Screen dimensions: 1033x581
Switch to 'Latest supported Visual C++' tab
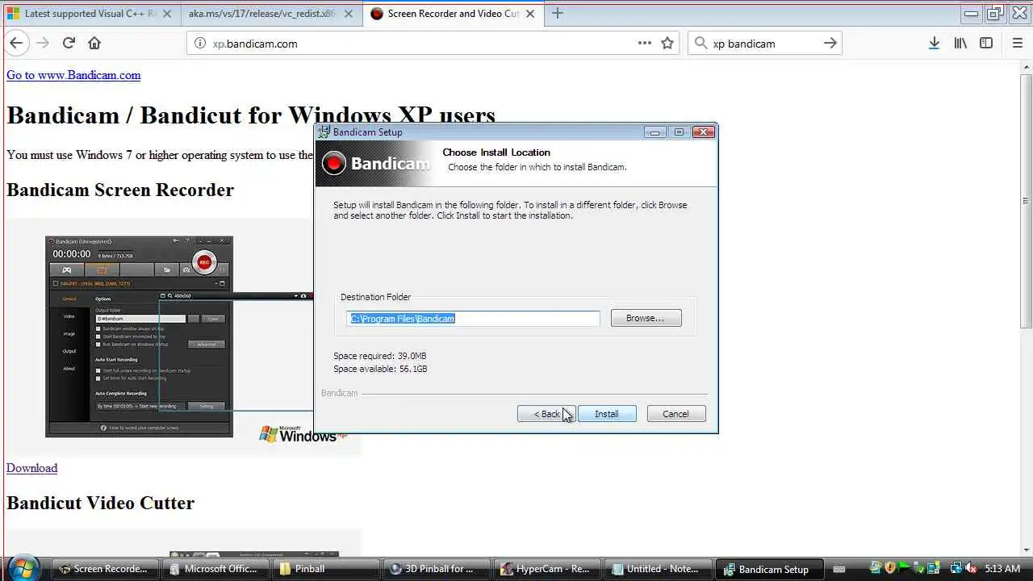pos(90,14)
